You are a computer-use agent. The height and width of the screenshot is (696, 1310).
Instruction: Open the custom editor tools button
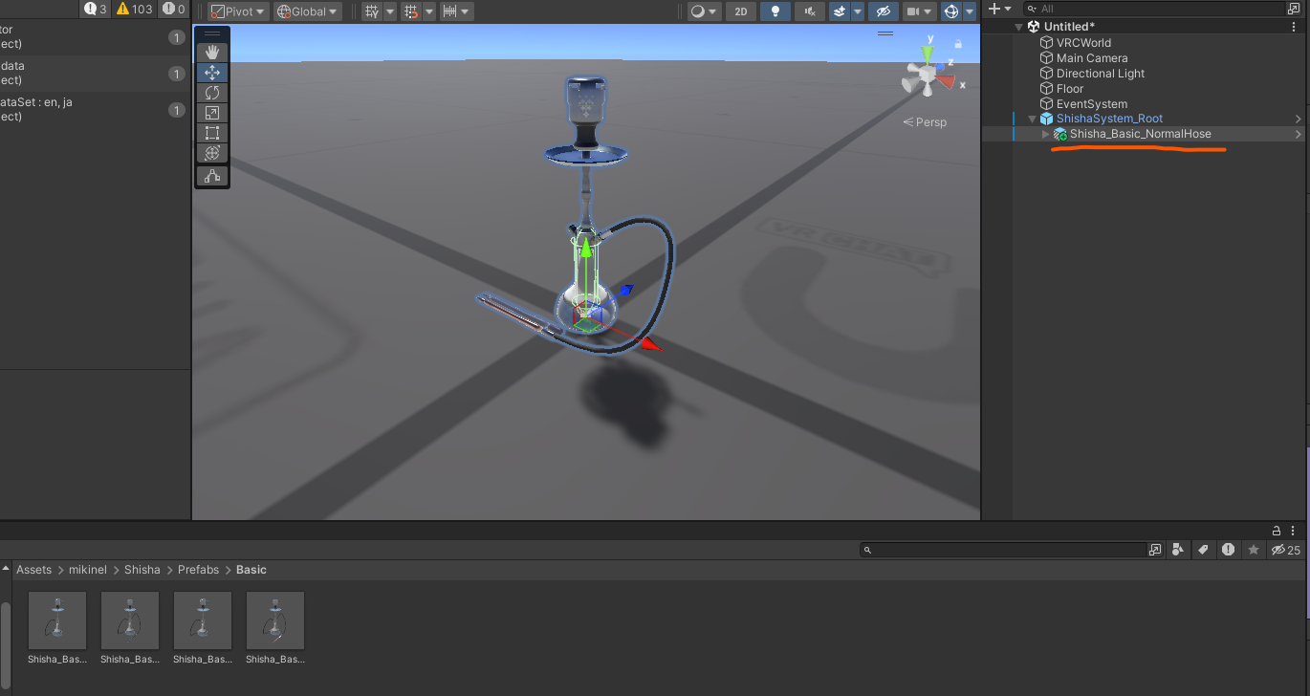(x=212, y=176)
